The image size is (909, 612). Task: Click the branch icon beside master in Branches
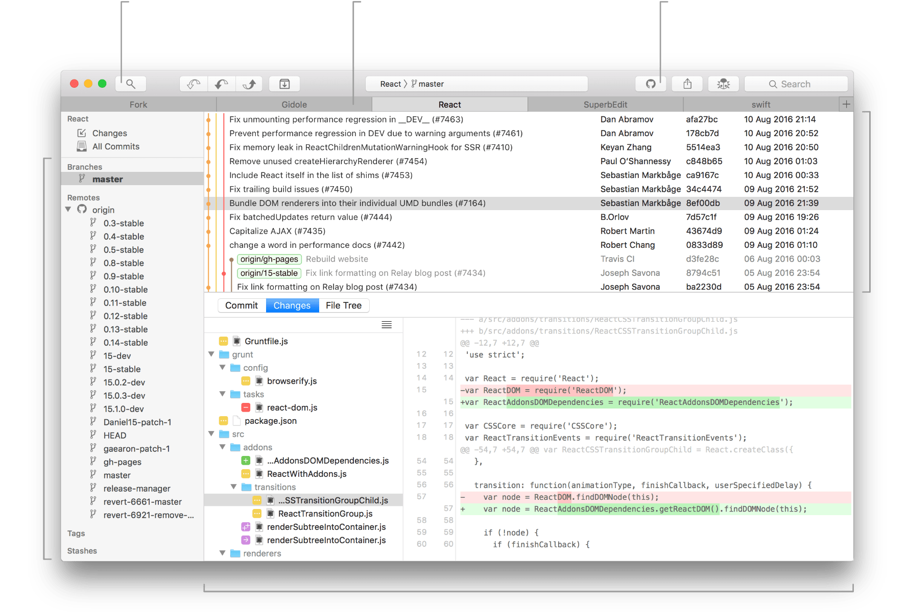coord(82,178)
